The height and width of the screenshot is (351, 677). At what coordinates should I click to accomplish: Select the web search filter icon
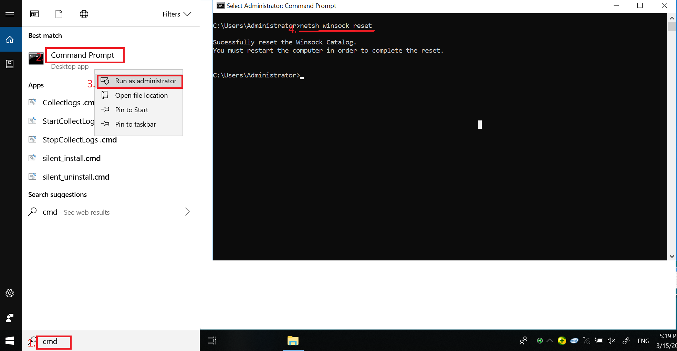coord(84,14)
